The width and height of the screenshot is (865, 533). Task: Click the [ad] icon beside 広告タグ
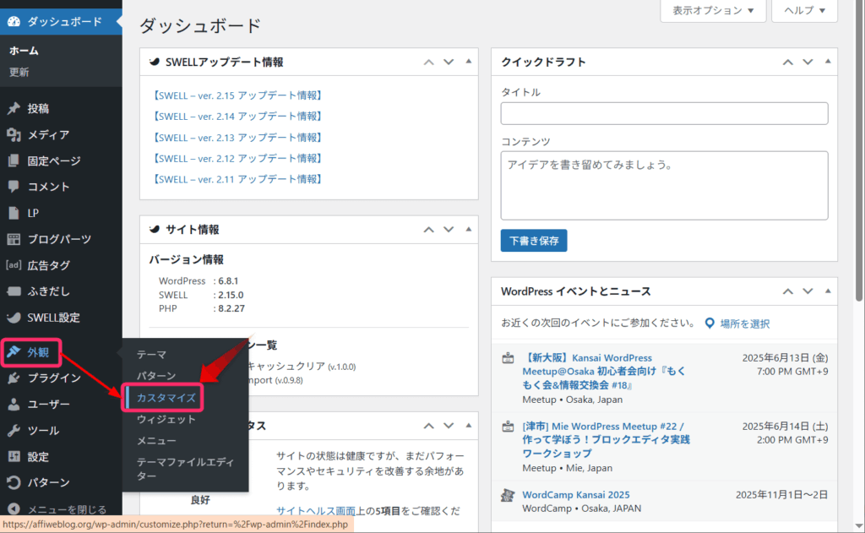pos(14,265)
